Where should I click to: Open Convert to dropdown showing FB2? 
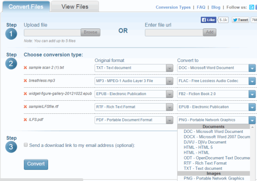click(216, 94)
